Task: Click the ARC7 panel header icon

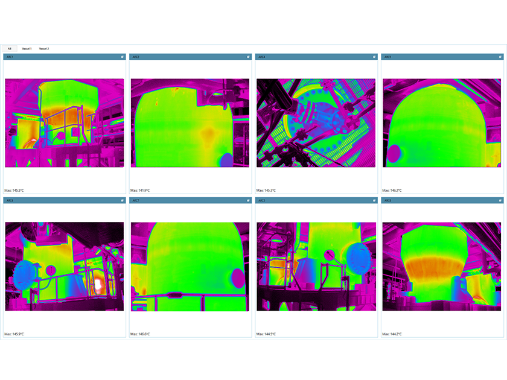Action: pos(248,200)
